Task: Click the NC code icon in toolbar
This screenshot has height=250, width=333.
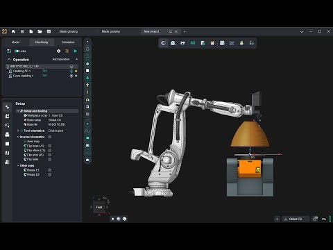Action: [x=193, y=43]
